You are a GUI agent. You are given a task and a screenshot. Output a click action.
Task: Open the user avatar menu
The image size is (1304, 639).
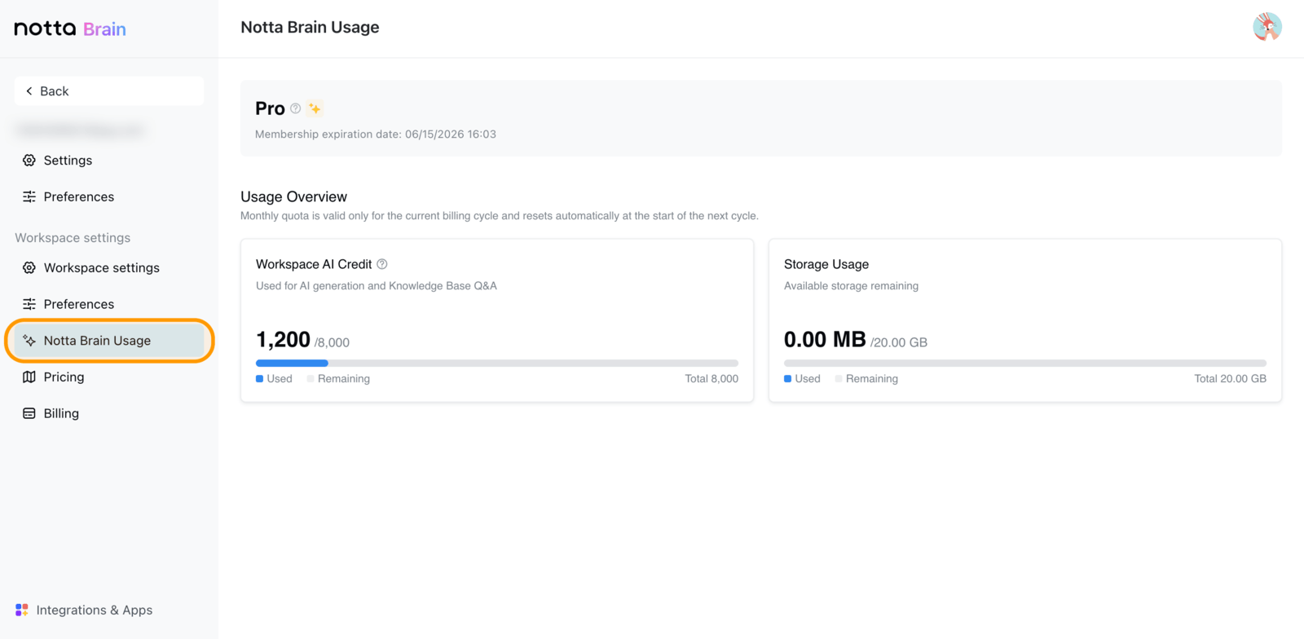coord(1267,27)
